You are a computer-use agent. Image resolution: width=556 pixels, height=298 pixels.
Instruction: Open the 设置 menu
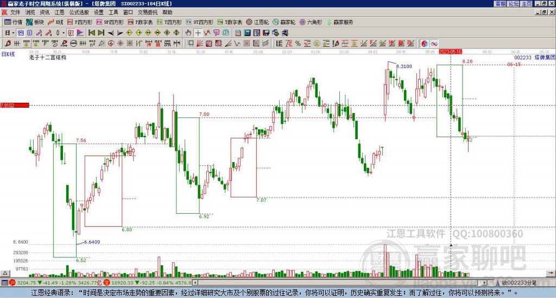click(x=99, y=13)
